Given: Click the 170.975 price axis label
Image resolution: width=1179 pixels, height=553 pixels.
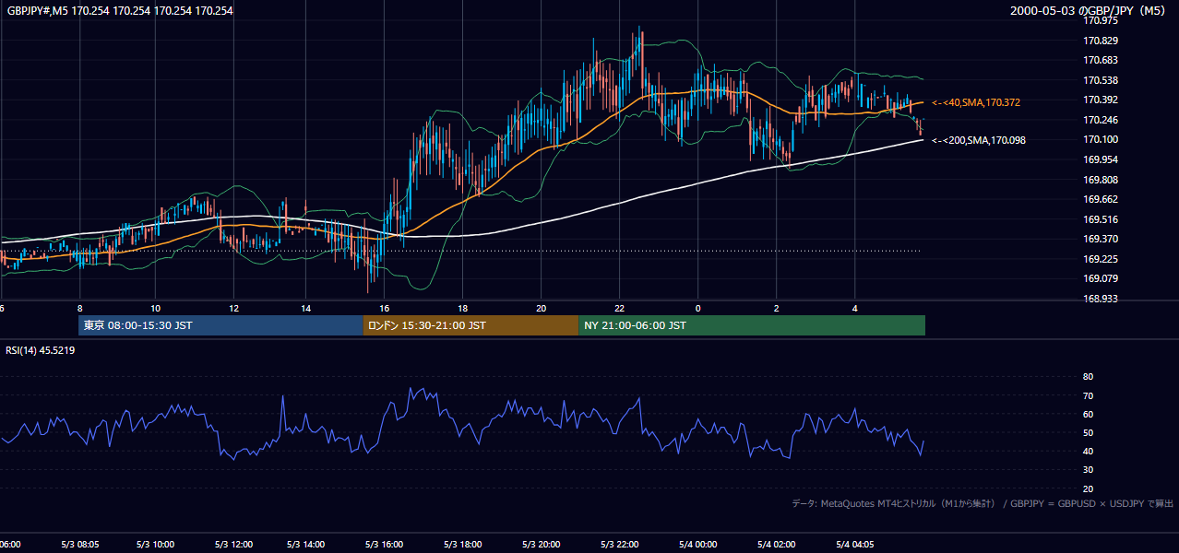Looking at the screenshot, I should pos(1100,21).
